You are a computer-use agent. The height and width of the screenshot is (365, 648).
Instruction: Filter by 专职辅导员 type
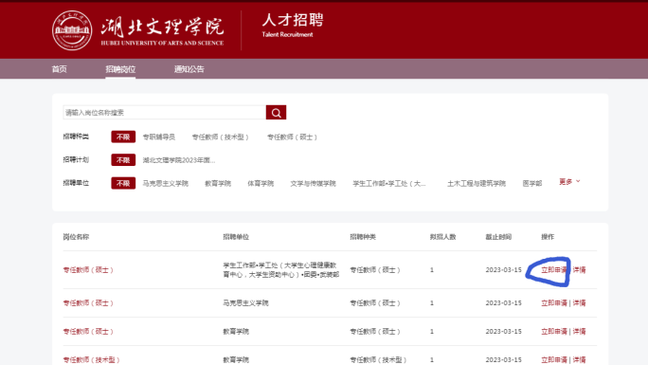(159, 137)
